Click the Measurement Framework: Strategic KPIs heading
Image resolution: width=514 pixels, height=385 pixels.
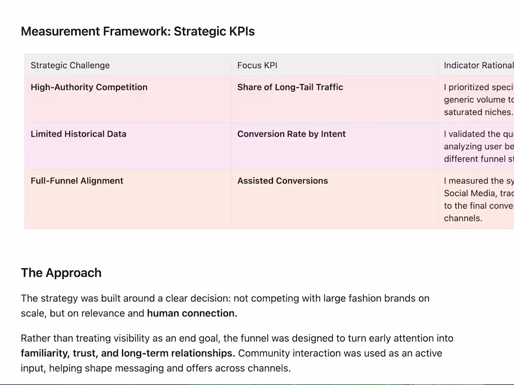[x=138, y=31]
